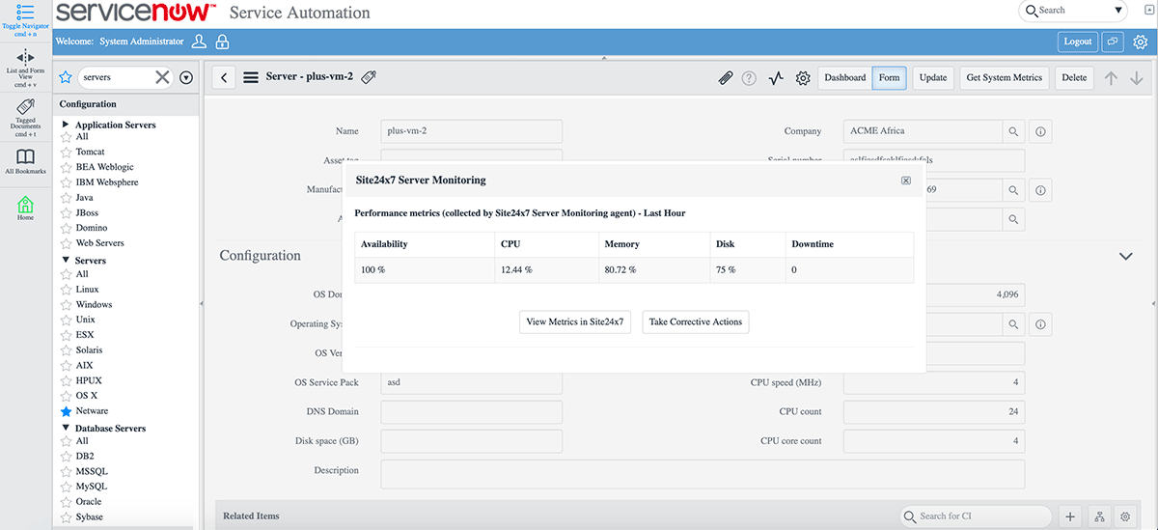Screen dimensions: 1158x530
Task: Open attachments with the paperclip icon
Action: pos(726,78)
